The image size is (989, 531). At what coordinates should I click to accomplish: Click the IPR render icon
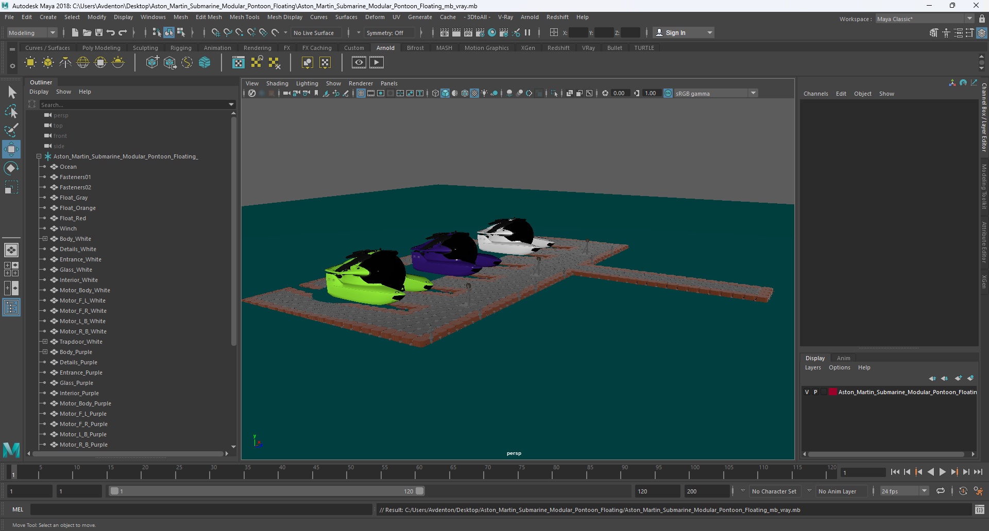point(468,32)
